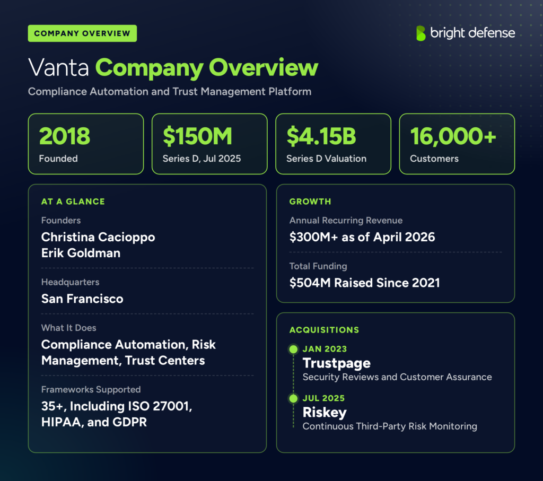Click '35+, Including ISO 27001,' text
Viewport: 543px width, 481px height.
117,406
